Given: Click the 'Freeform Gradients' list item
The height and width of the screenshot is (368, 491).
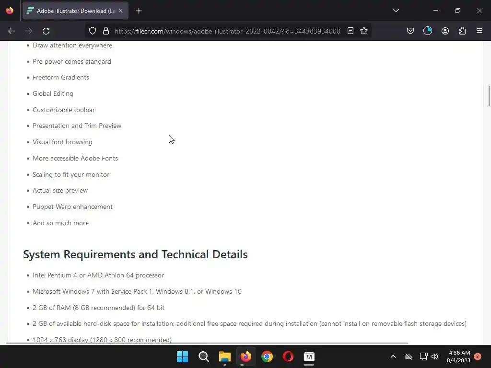Looking at the screenshot, I should 61,77.
